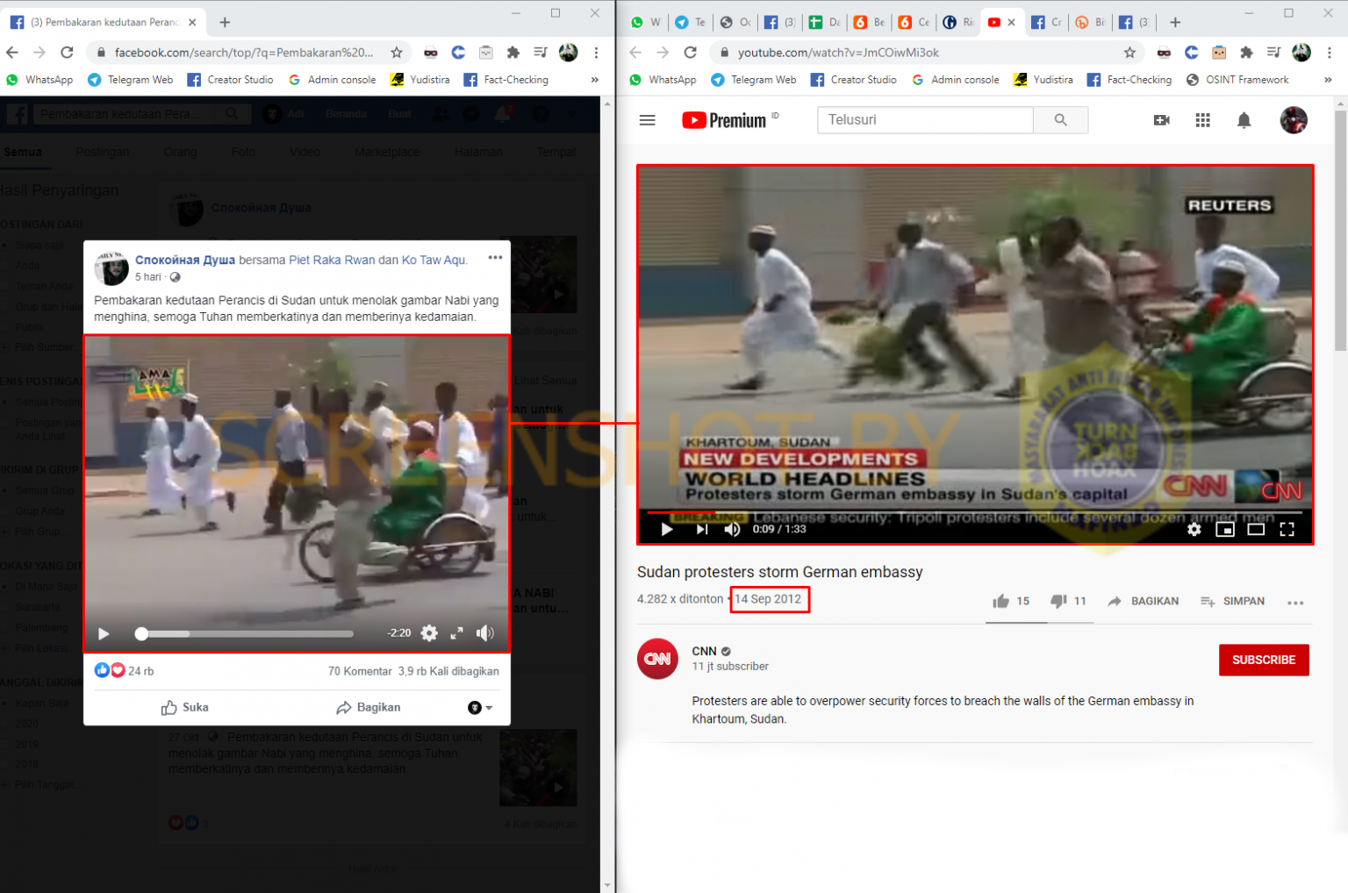This screenshot has width=1348, height=893.
Task: Expand the Facebook video to fullscreen
Action: coord(456,633)
